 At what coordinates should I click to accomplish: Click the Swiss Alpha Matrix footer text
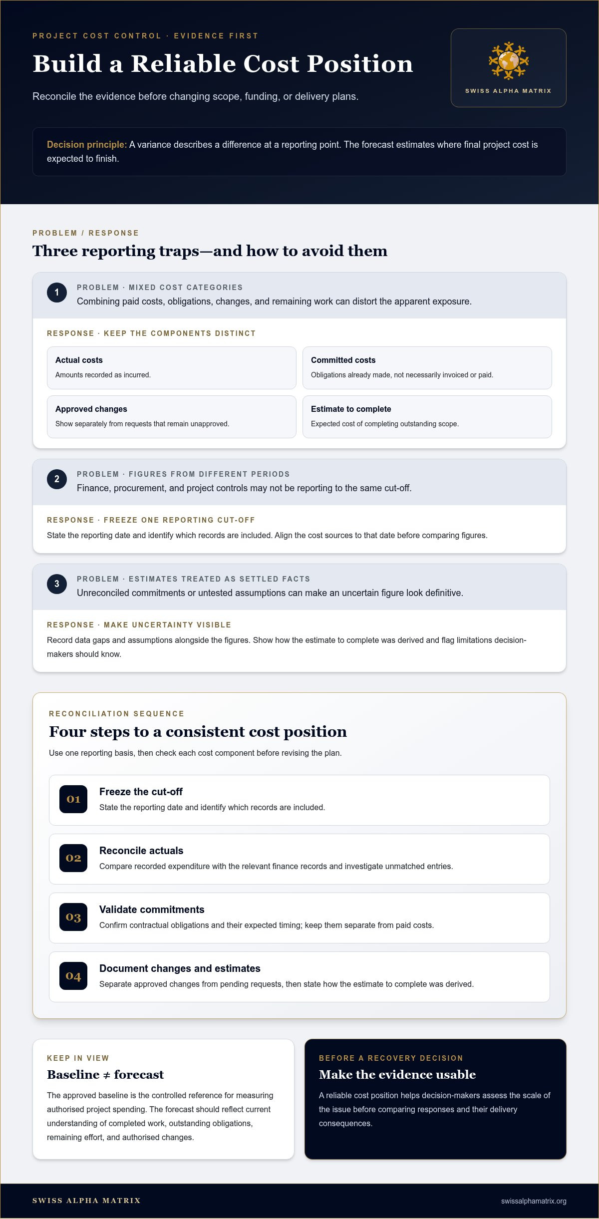pyautogui.click(x=86, y=1201)
